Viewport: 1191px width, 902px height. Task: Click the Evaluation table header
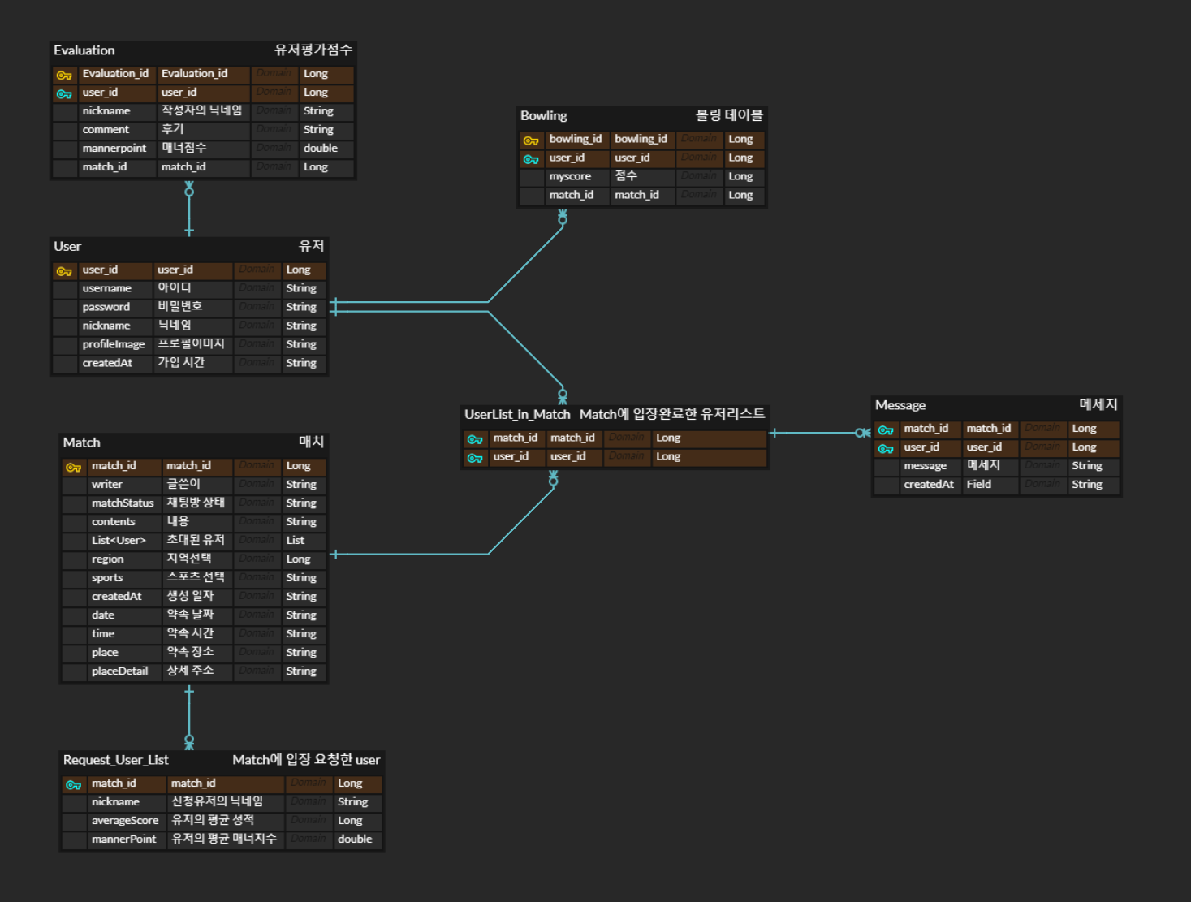[84, 50]
